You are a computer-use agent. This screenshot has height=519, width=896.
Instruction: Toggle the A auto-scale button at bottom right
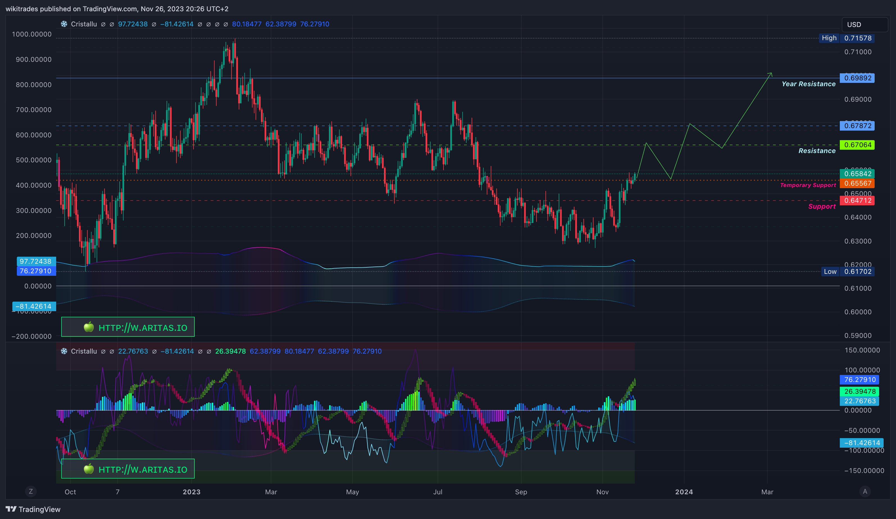(x=865, y=491)
